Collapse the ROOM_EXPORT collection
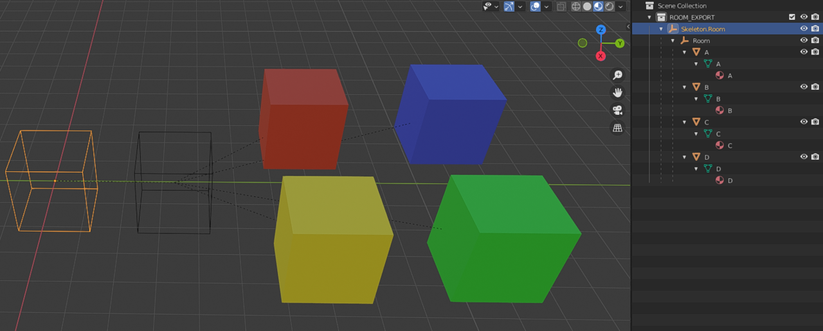Viewport: 823px width, 331px height. [x=649, y=17]
